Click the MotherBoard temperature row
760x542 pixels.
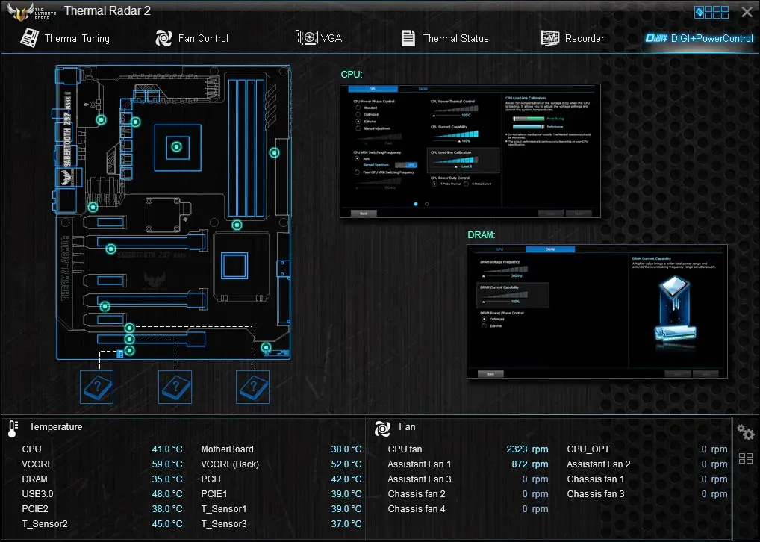tap(281, 449)
